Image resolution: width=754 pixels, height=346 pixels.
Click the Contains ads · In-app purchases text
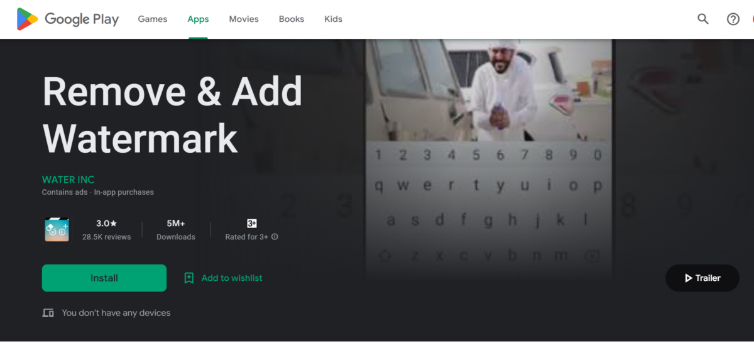(x=98, y=192)
